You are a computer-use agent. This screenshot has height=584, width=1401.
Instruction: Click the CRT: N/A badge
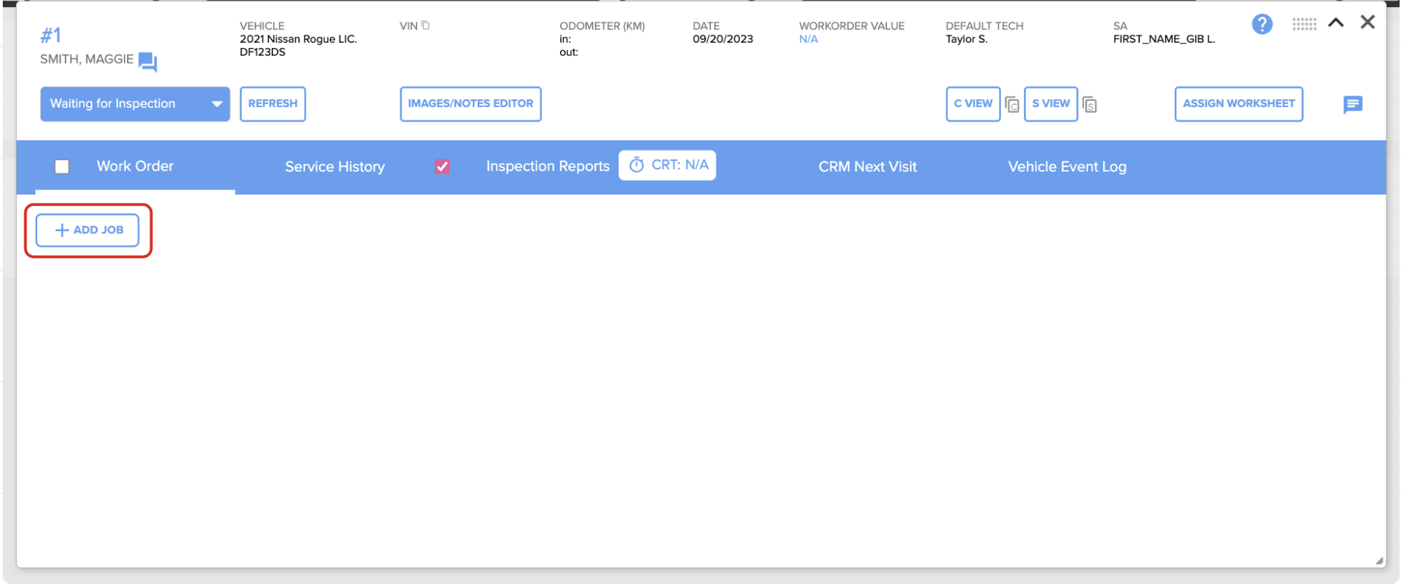click(667, 165)
